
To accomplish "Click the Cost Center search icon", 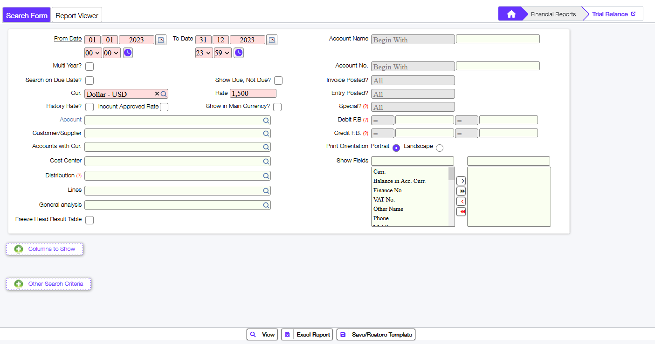I will [266, 162].
